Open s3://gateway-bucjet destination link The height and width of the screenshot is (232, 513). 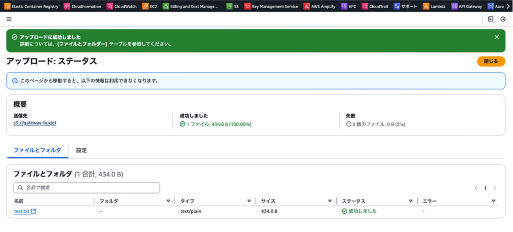(x=35, y=123)
